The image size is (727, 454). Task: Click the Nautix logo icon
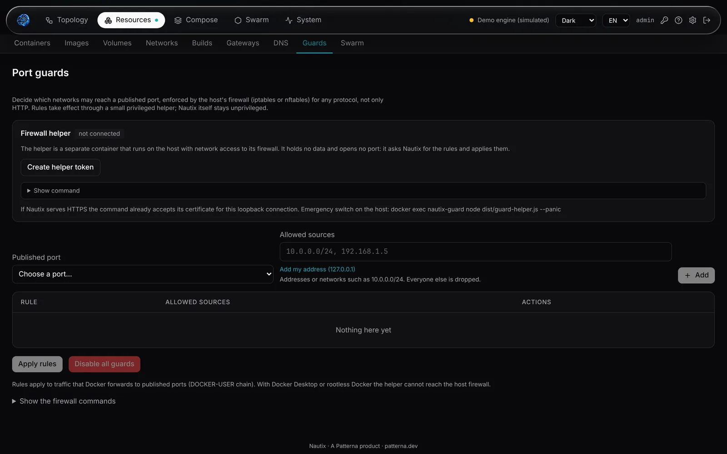point(23,20)
